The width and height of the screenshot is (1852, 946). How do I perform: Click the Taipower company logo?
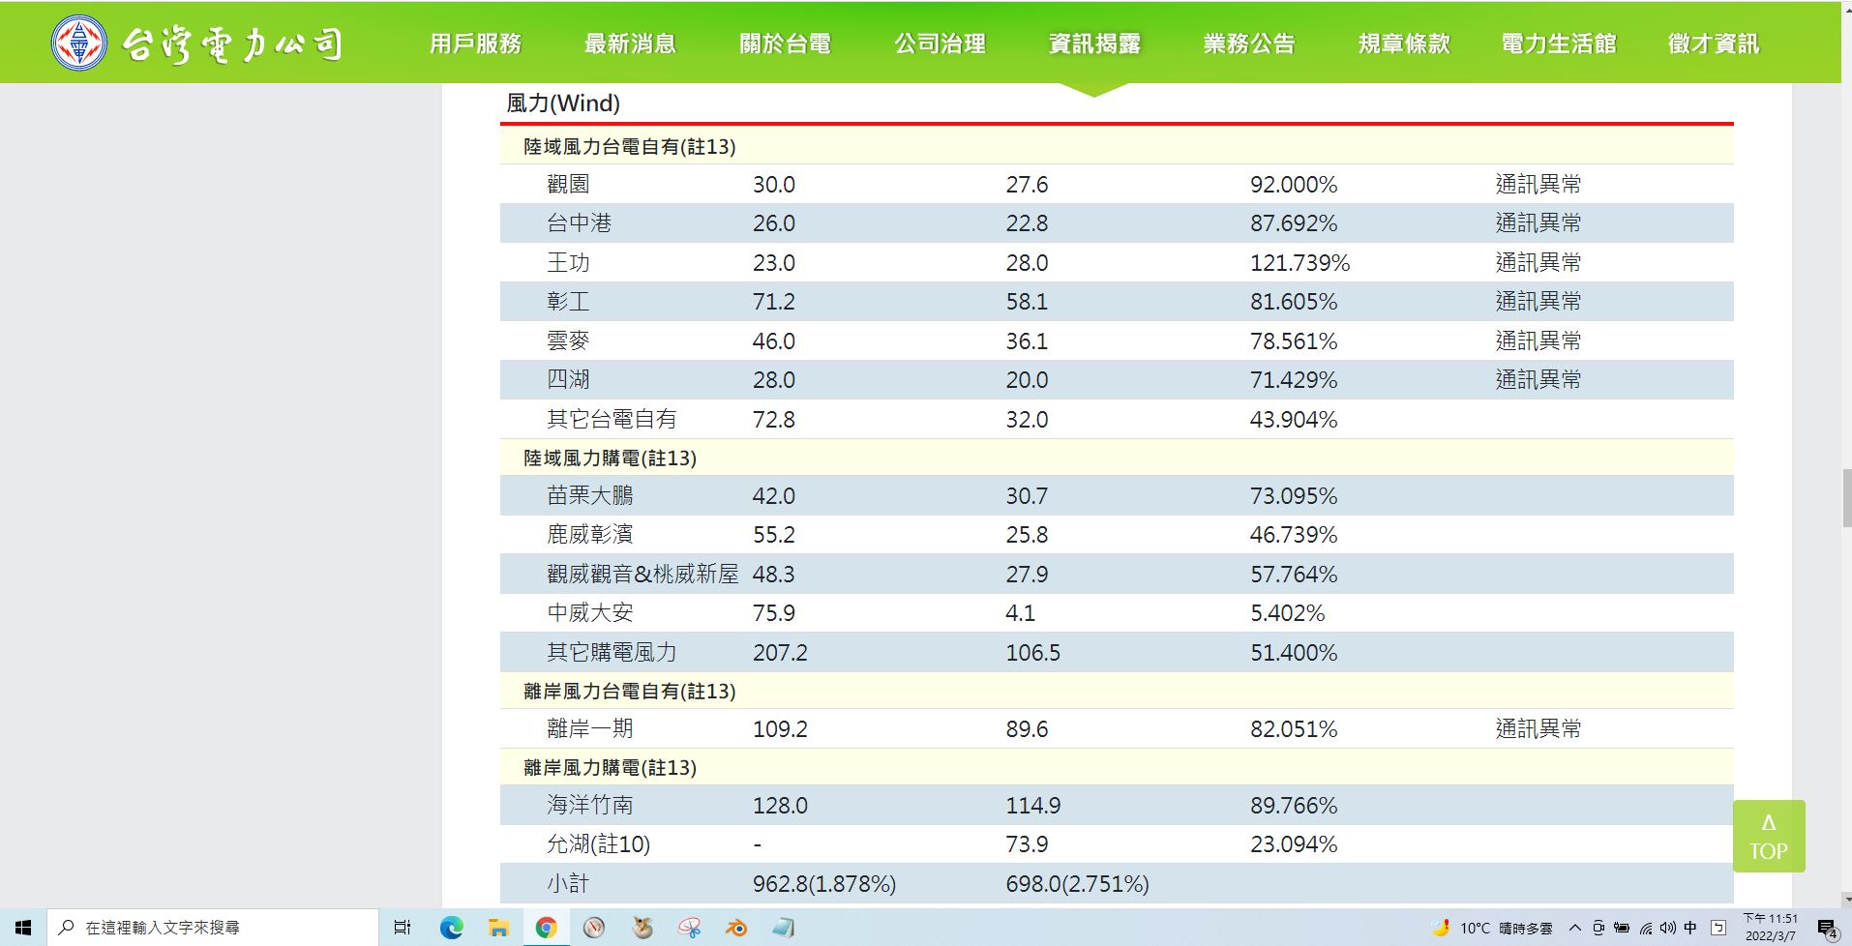click(196, 43)
